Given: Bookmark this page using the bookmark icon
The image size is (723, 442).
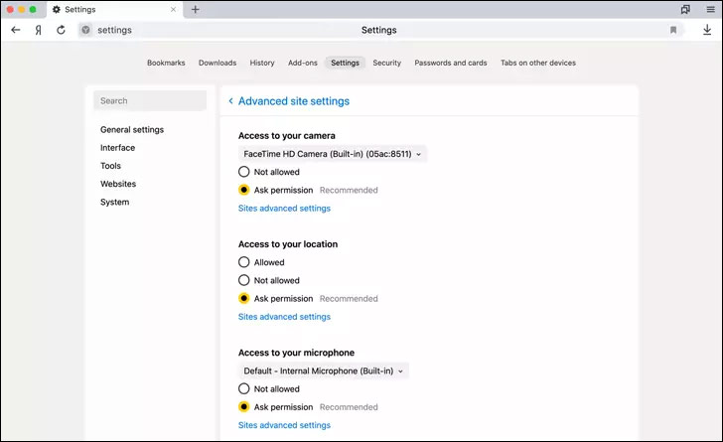Looking at the screenshot, I should (x=673, y=30).
